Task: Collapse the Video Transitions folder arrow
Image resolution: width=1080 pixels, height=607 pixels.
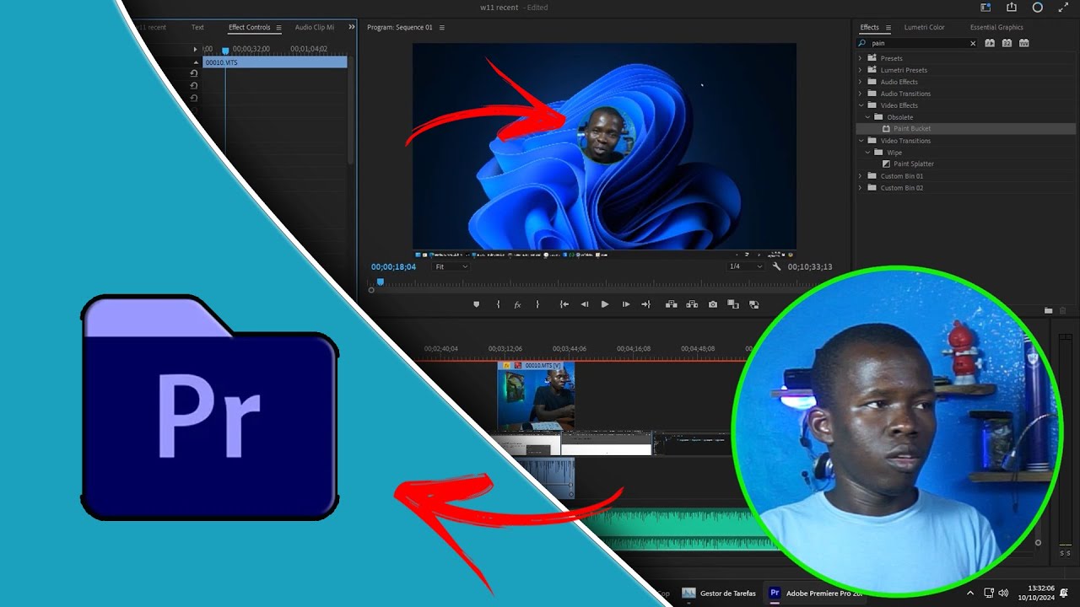Action: (x=861, y=141)
